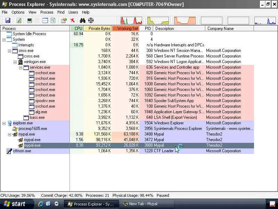The image size is (278, 209).
Task: Select the mypal.exe row with PID 3472
Action: 127,140
